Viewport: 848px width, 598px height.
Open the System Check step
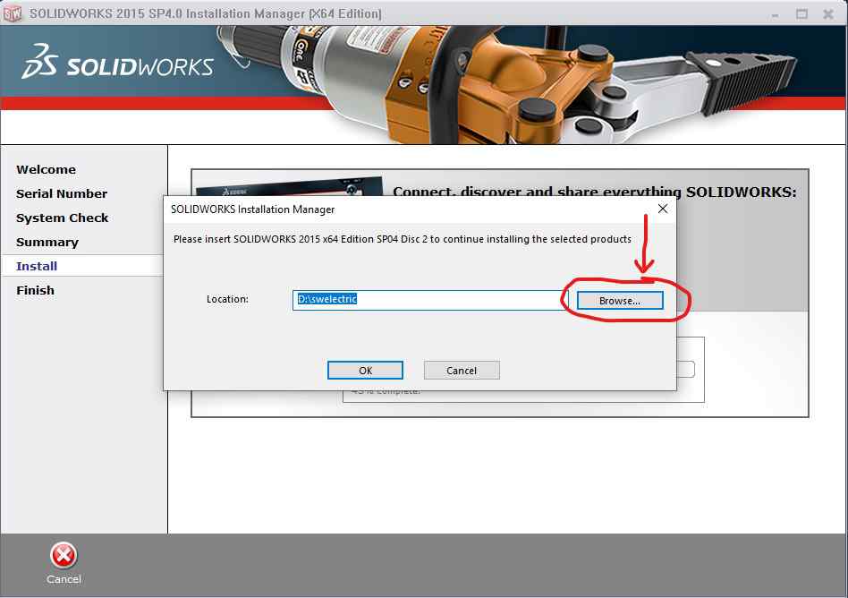coord(62,218)
